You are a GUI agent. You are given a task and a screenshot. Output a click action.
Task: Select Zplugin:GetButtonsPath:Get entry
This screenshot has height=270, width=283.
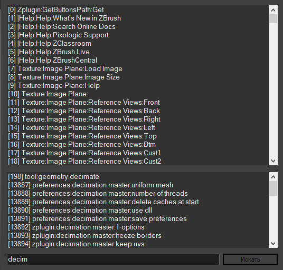point(56,9)
